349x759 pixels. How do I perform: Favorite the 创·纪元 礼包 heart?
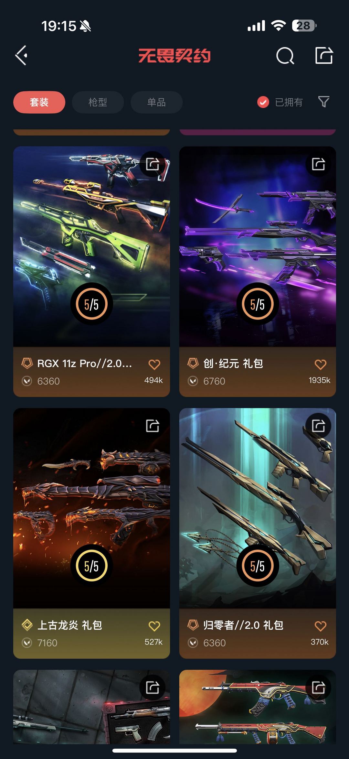click(320, 364)
